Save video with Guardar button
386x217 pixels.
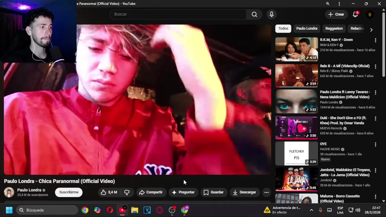(214, 192)
